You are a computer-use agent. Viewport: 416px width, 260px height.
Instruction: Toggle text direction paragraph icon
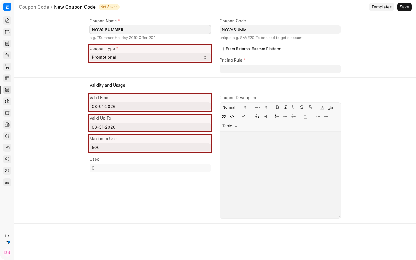click(244, 116)
